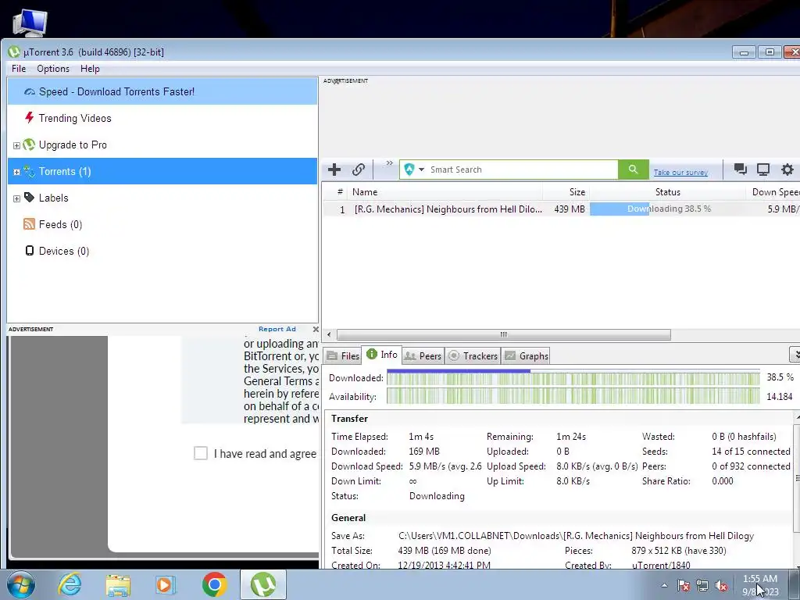Click the Add Torrent from URL link icon

pyautogui.click(x=359, y=170)
